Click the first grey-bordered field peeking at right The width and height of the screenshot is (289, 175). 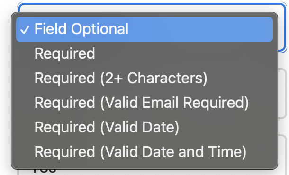[x=282, y=94]
